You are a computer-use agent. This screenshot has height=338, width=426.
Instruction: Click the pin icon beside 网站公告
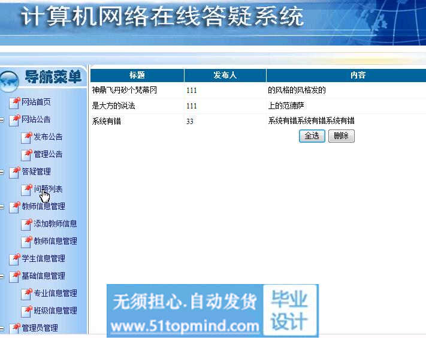pos(14,120)
